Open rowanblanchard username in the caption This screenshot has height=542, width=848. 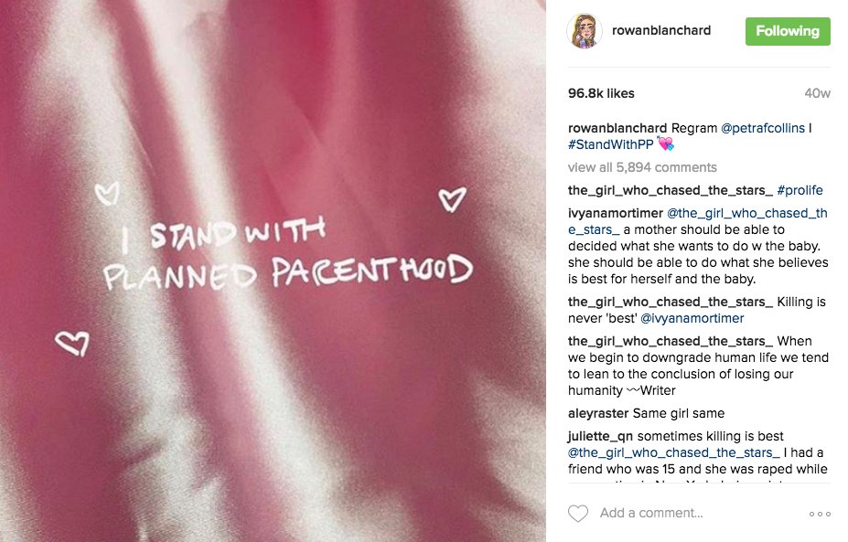coord(617,128)
